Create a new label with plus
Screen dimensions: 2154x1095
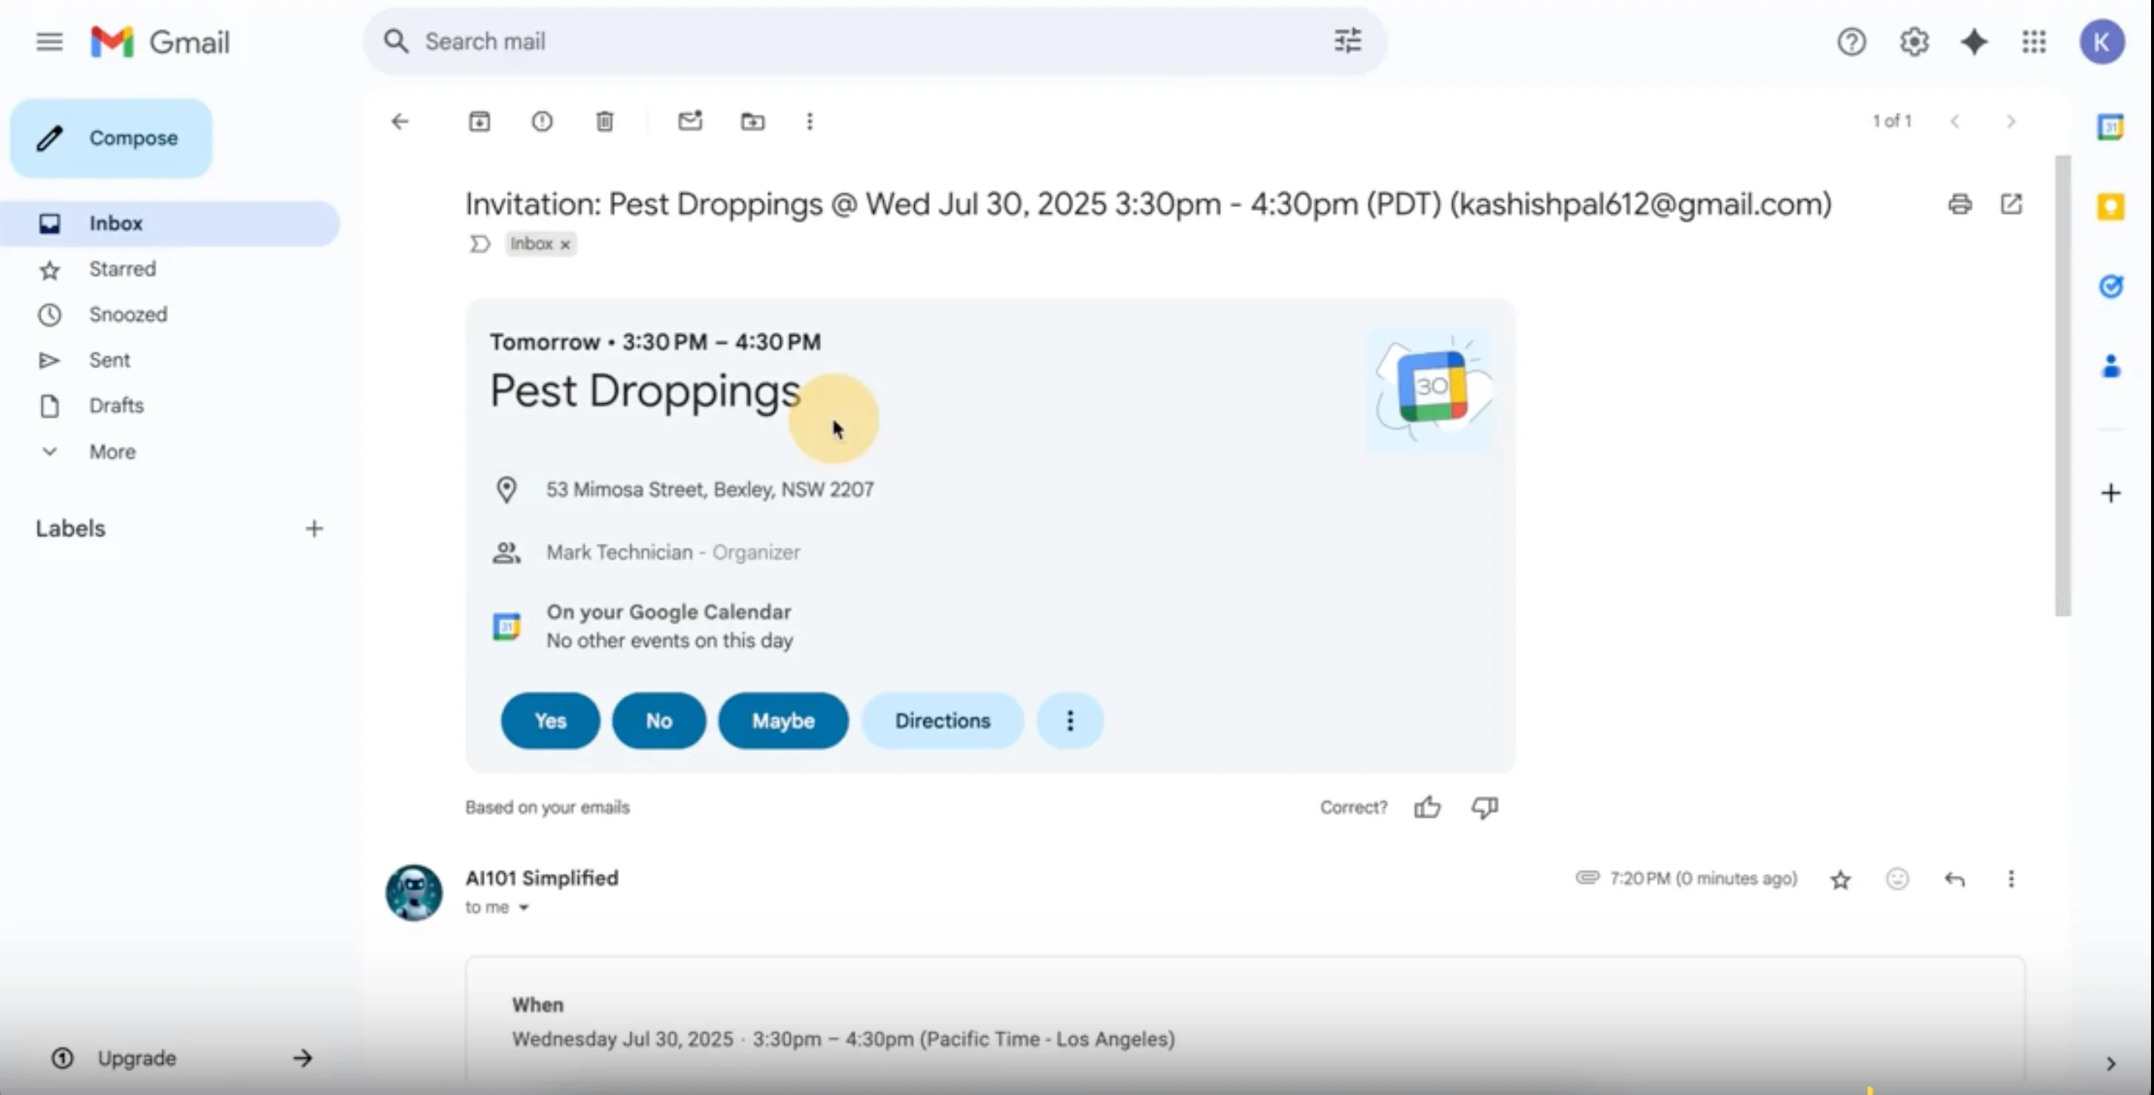(315, 528)
